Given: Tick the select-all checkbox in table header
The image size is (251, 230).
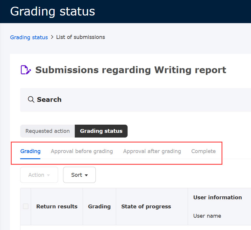Looking at the screenshot, I should [26, 206].
